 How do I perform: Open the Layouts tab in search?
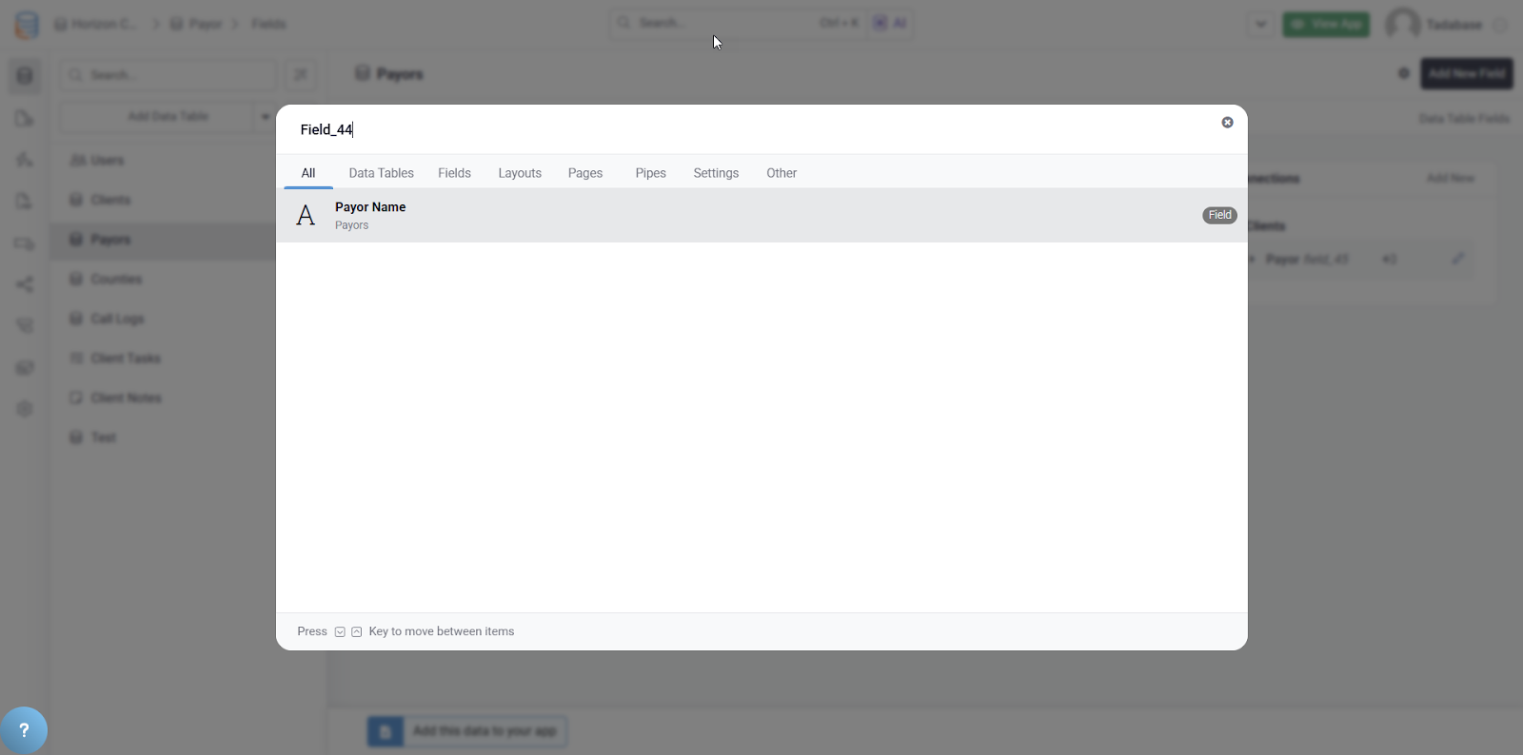[520, 173]
